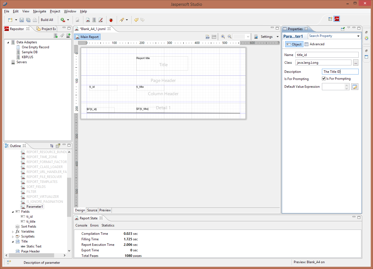Image resolution: width=373 pixels, height=269 pixels.
Task: Open the expression editor for Default Value
Action: point(355,87)
